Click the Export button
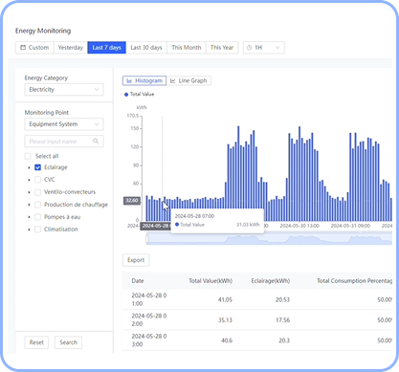399x372 pixels. pos(136,260)
